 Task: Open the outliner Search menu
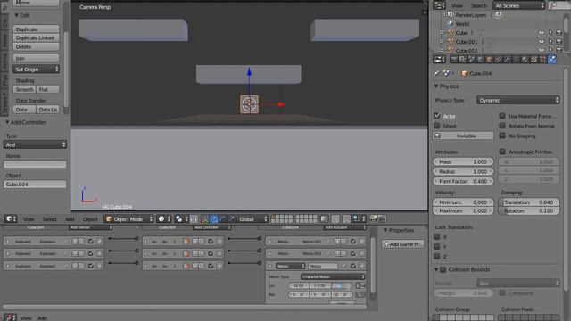[479, 5]
